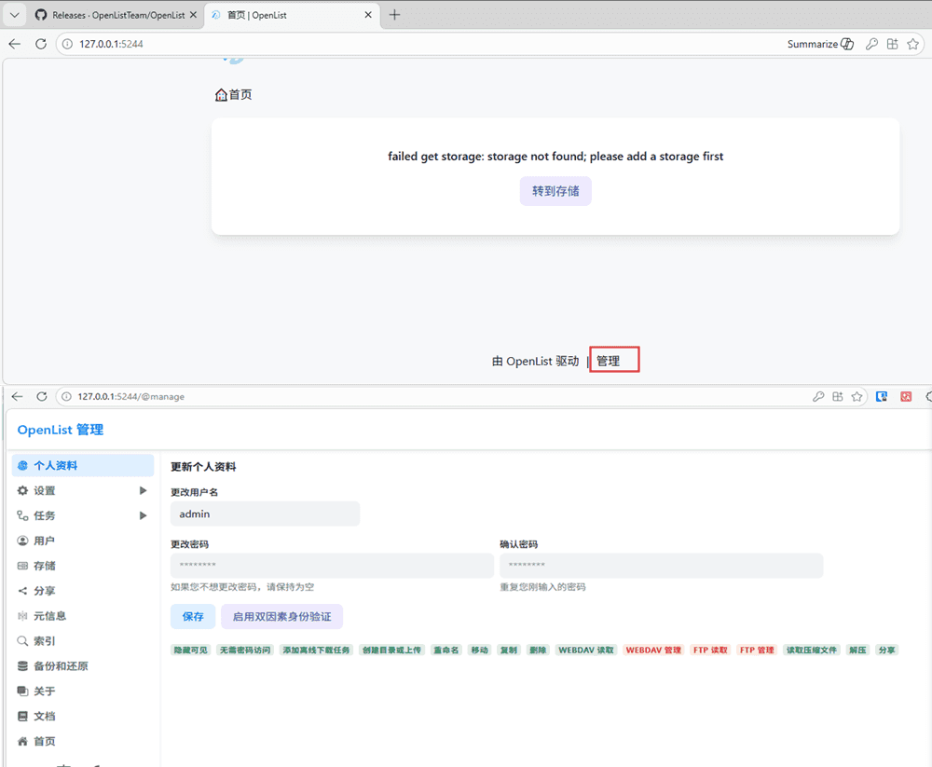Open 元信息 in the sidebar menu

pos(49,616)
